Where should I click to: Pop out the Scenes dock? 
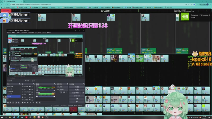(20, 84)
